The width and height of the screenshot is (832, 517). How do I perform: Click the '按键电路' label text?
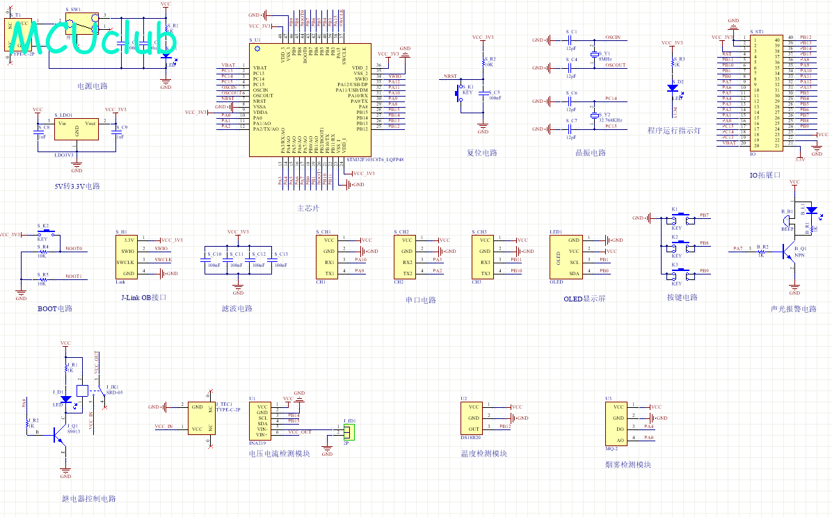point(682,297)
